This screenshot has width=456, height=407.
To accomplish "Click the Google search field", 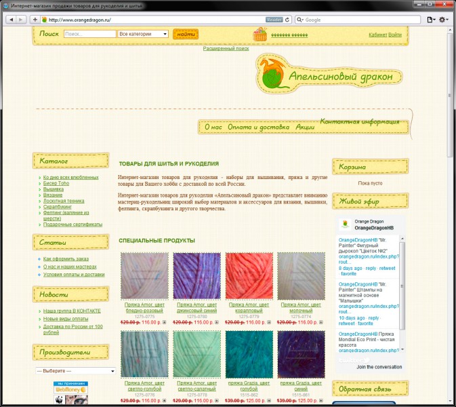I will pyautogui.click(x=358, y=20).
